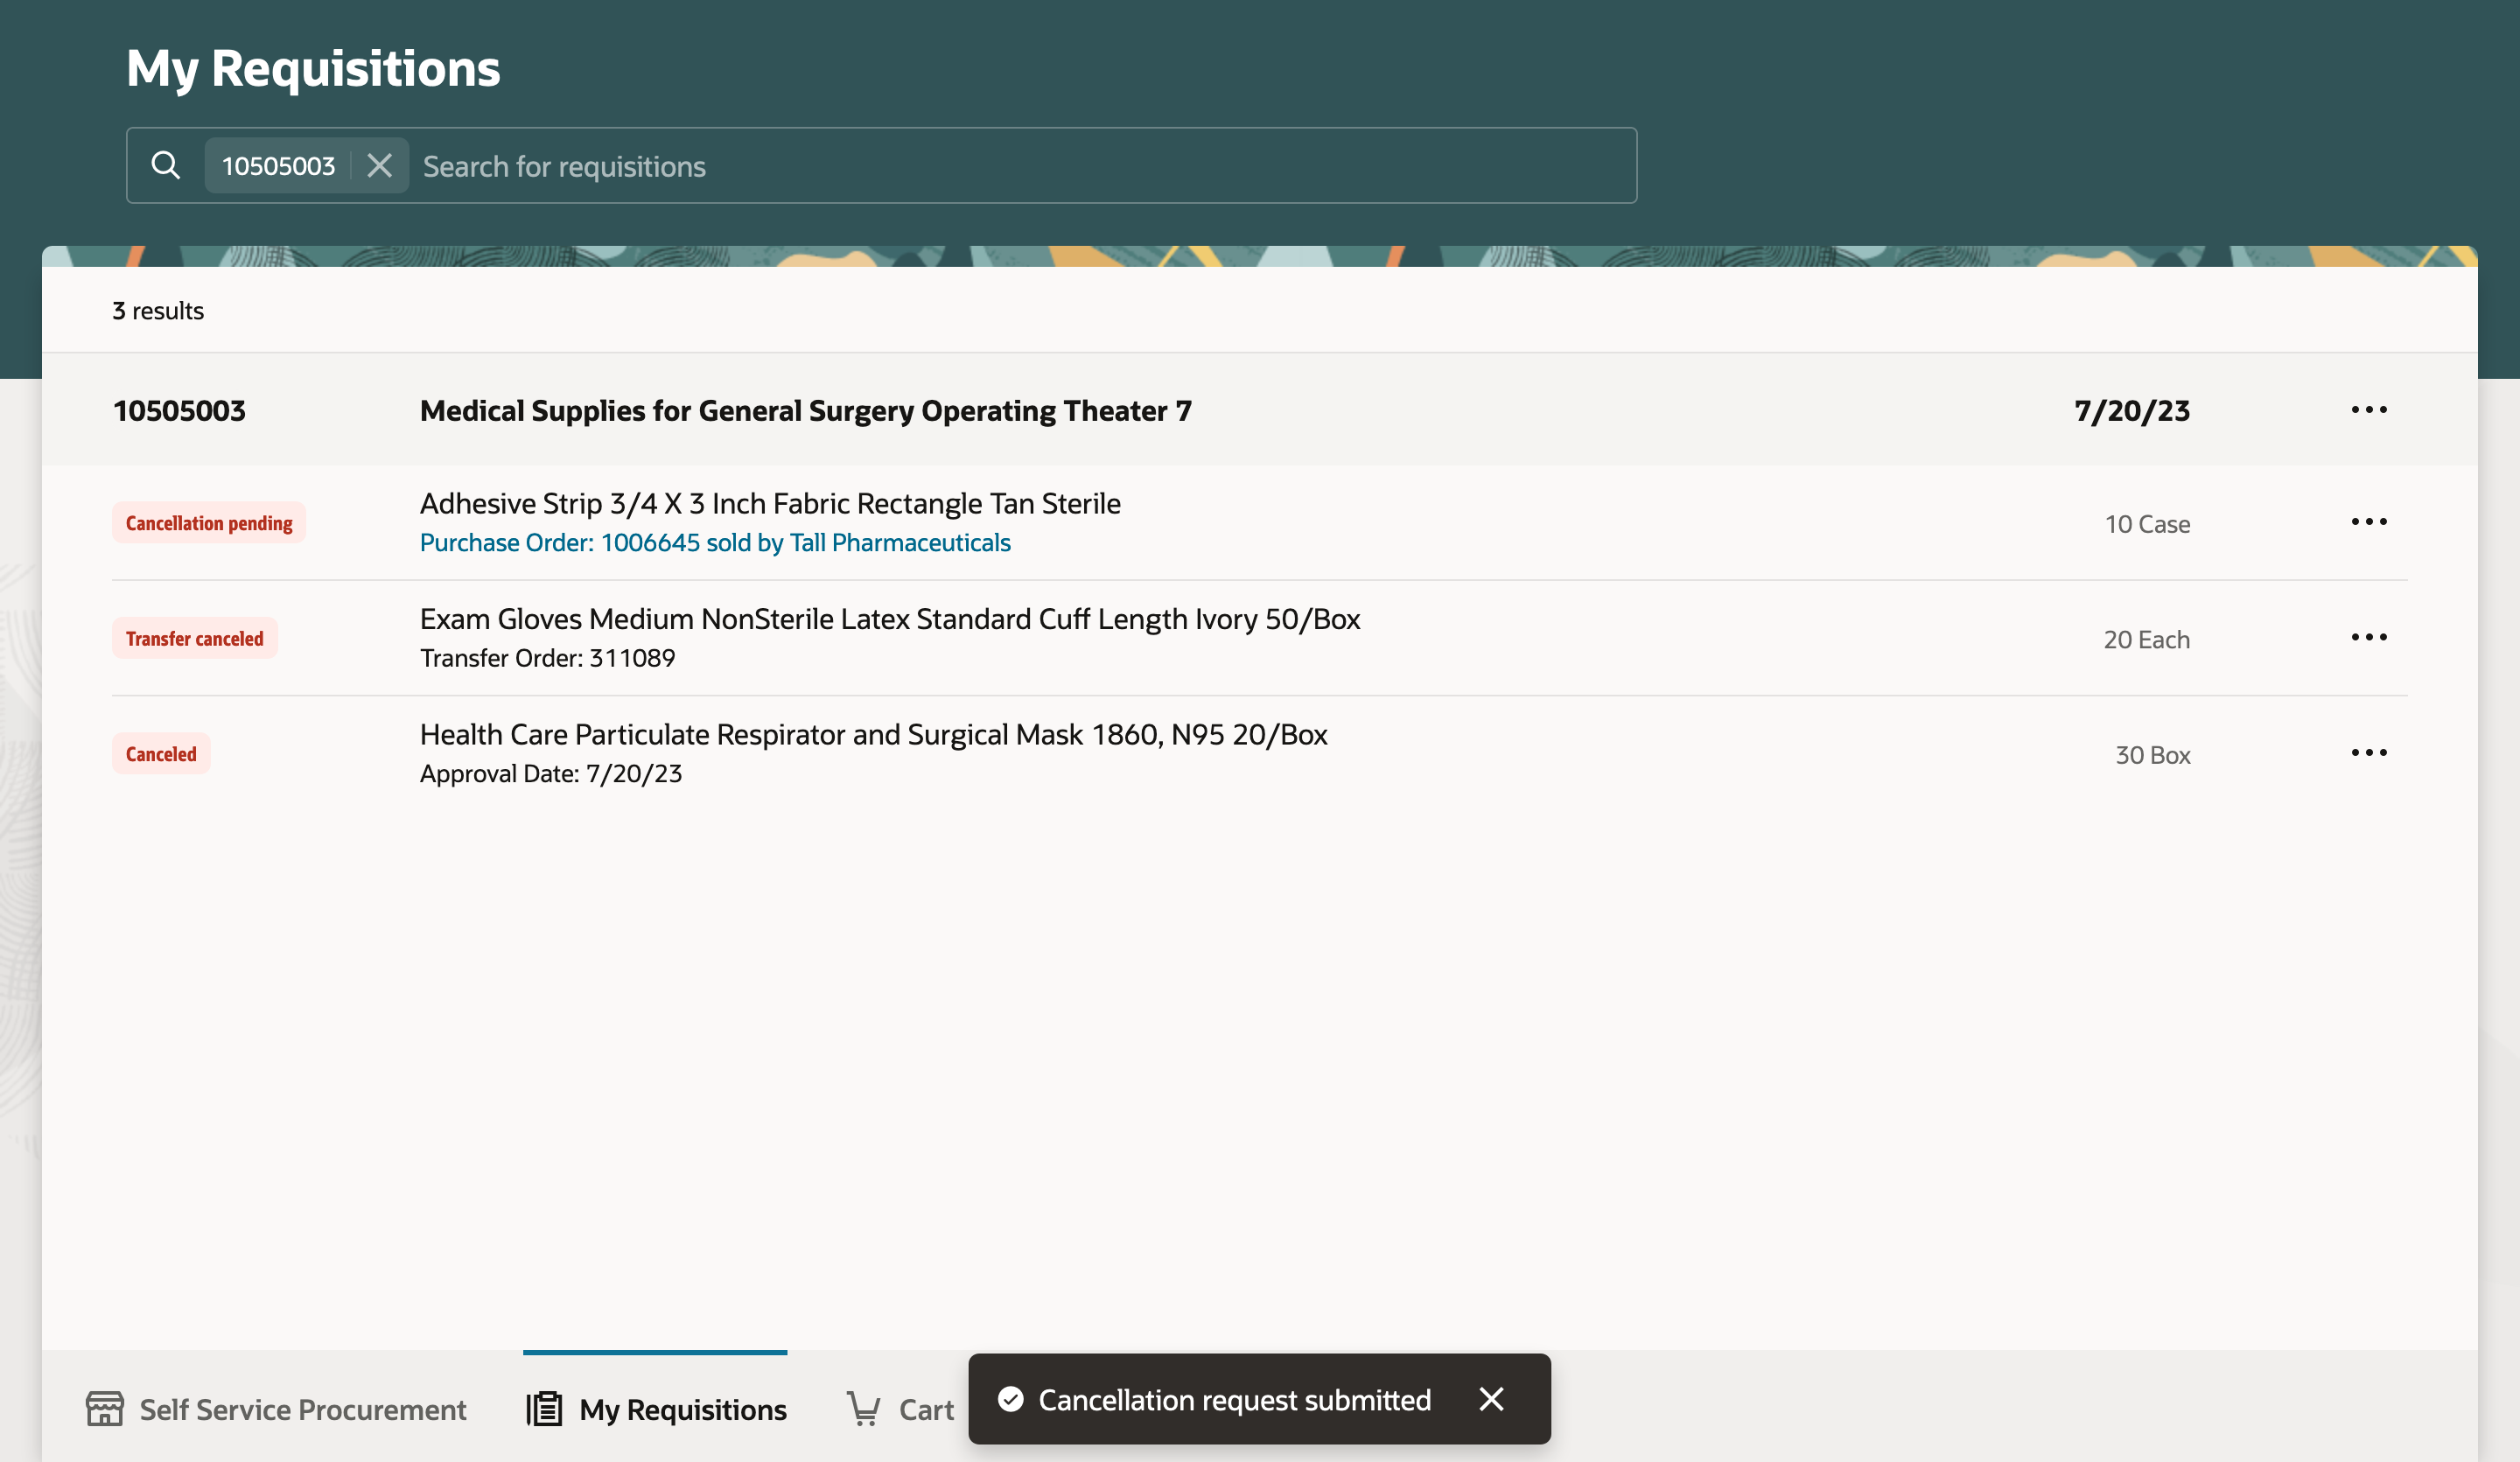Dismiss the Cancellation request submitted toast

pyautogui.click(x=1491, y=1399)
